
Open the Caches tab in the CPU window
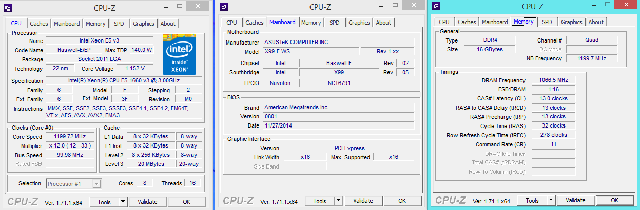[x=39, y=24]
